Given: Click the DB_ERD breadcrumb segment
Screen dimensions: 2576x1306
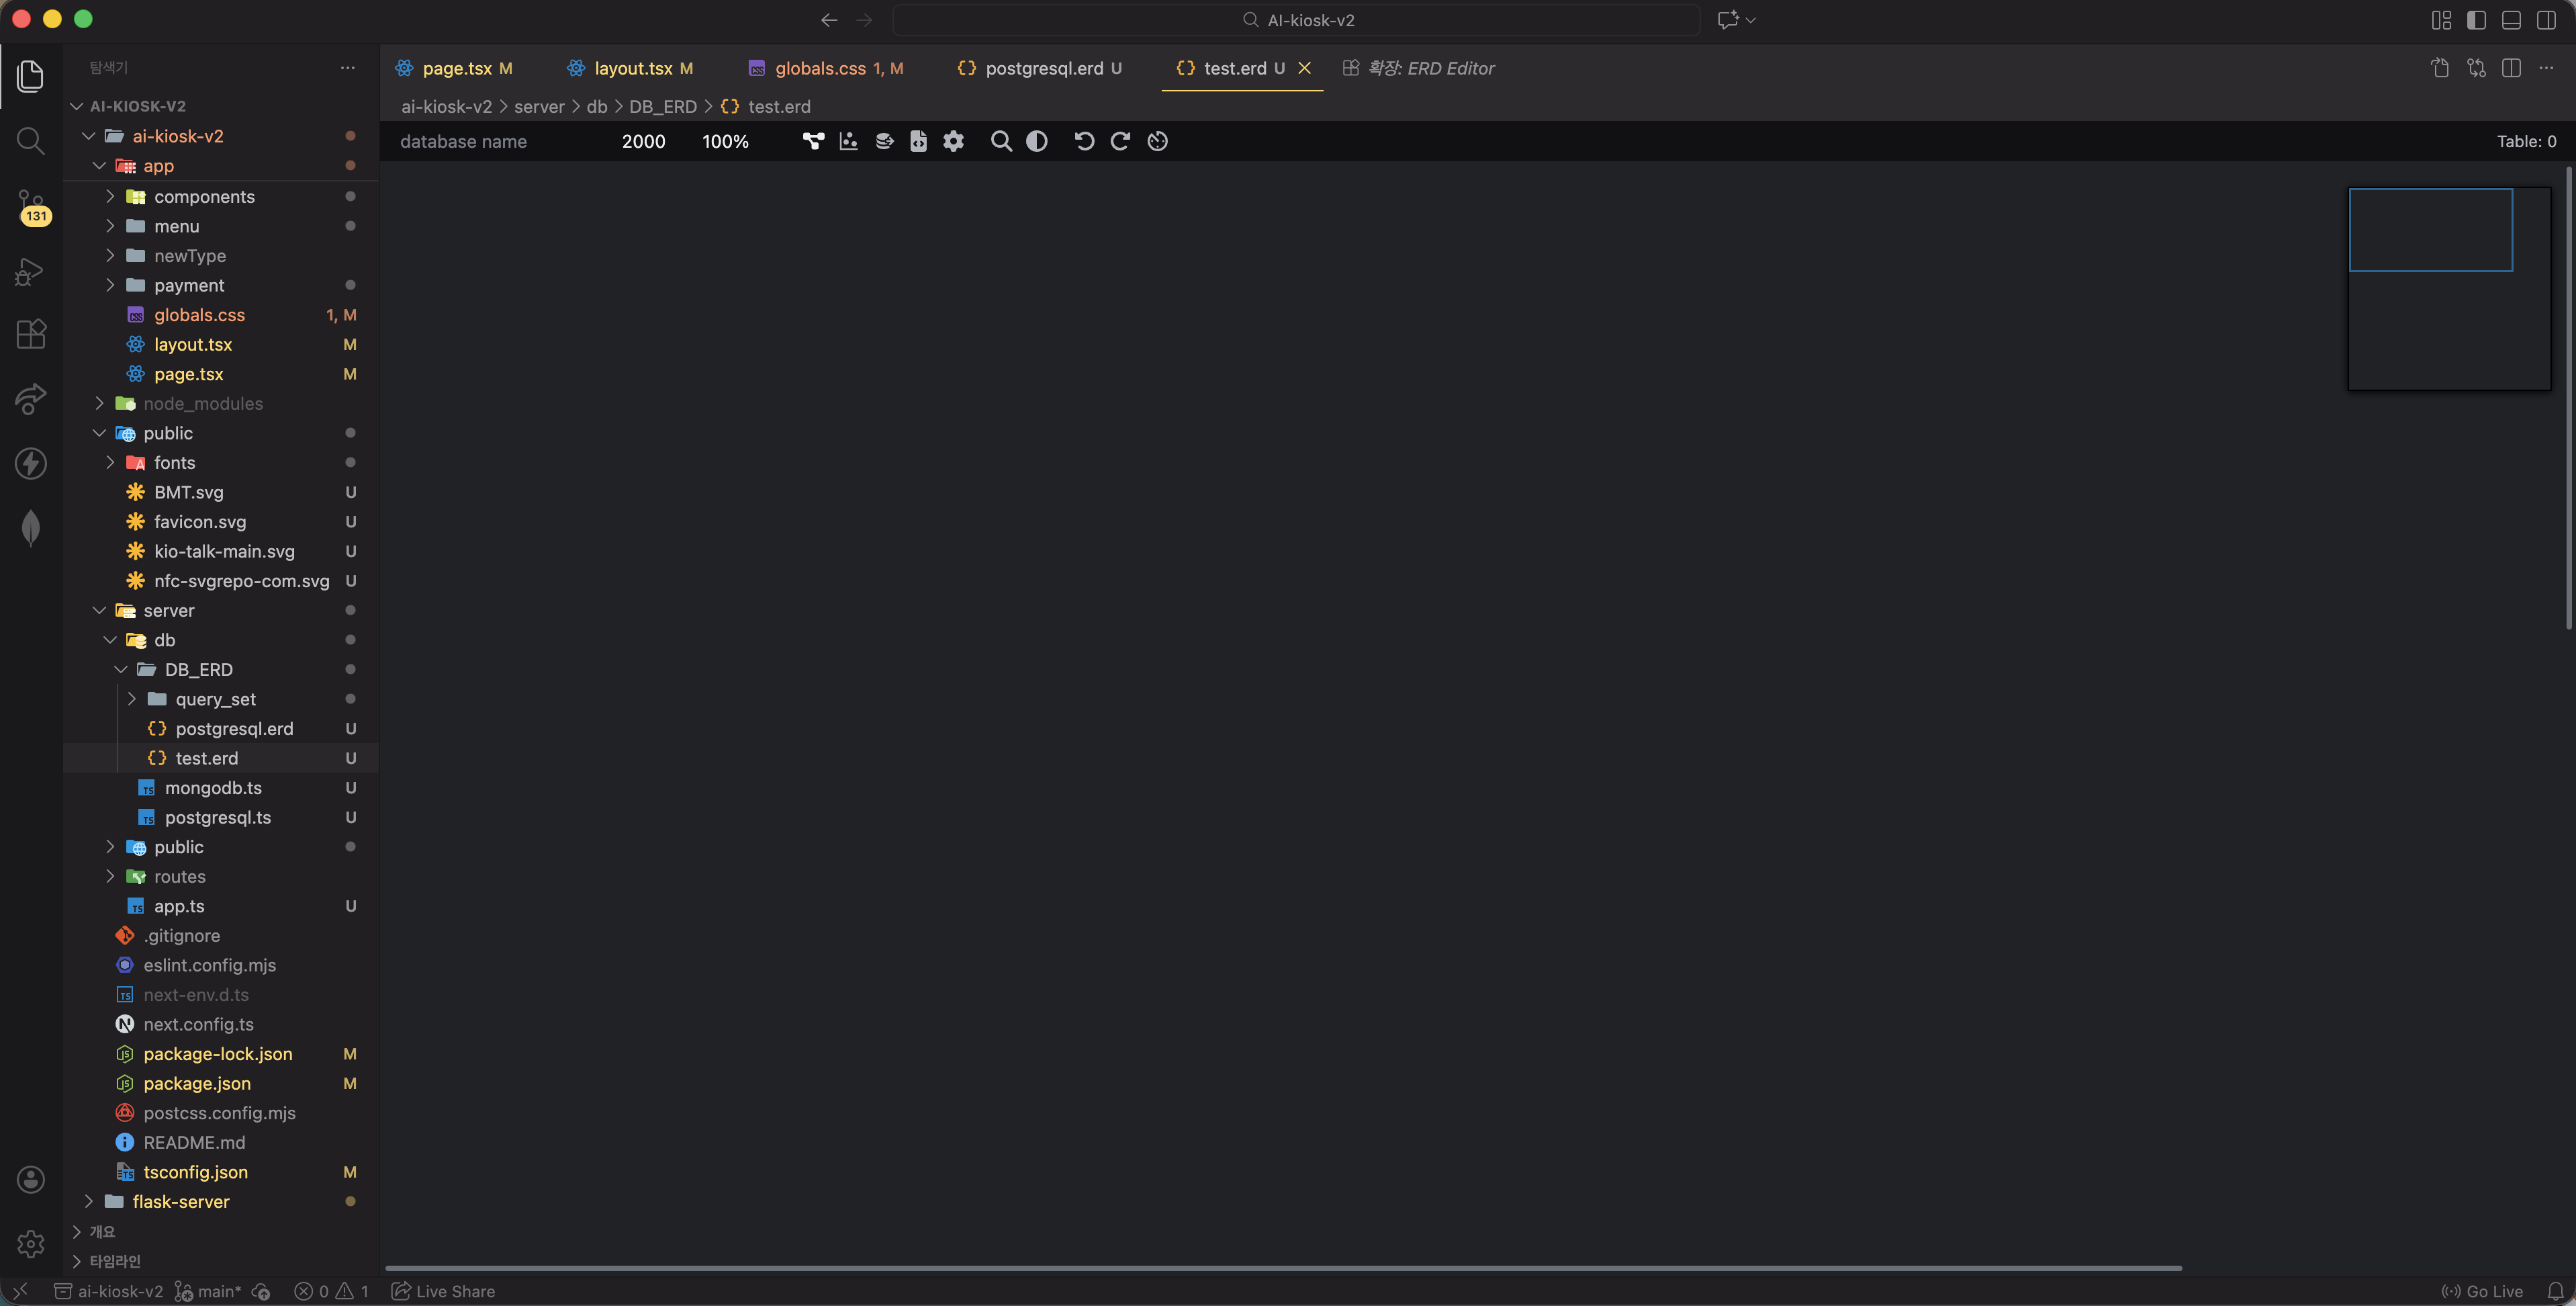Looking at the screenshot, I should (x=662, y=106).
